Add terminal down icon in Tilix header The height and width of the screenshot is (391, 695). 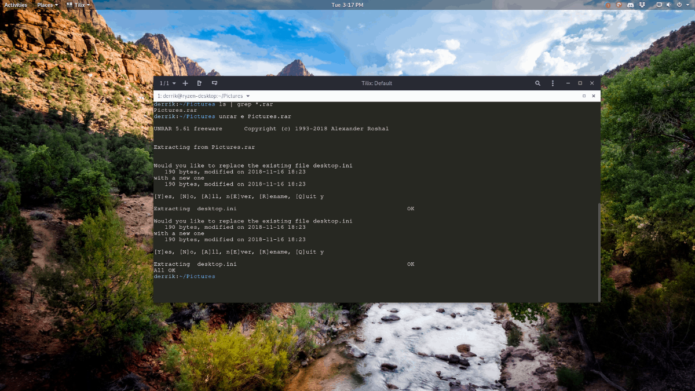coord(214,83)
